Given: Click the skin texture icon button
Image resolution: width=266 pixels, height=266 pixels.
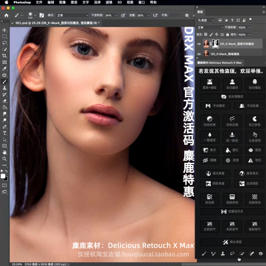Looking at the screenshot, I should [232, 121].
